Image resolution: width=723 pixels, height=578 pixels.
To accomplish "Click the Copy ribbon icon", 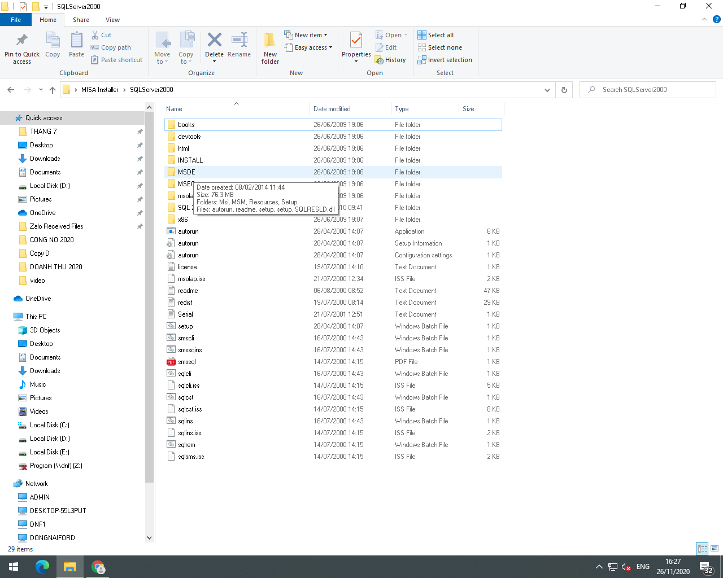I will pyautogui.click(x=53, y=41).
